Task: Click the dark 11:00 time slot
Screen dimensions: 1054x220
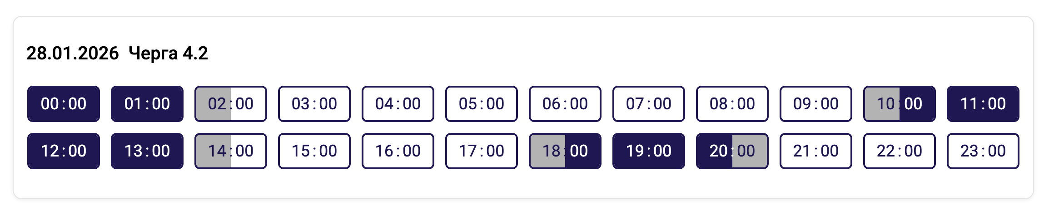Action: [983, 104]
